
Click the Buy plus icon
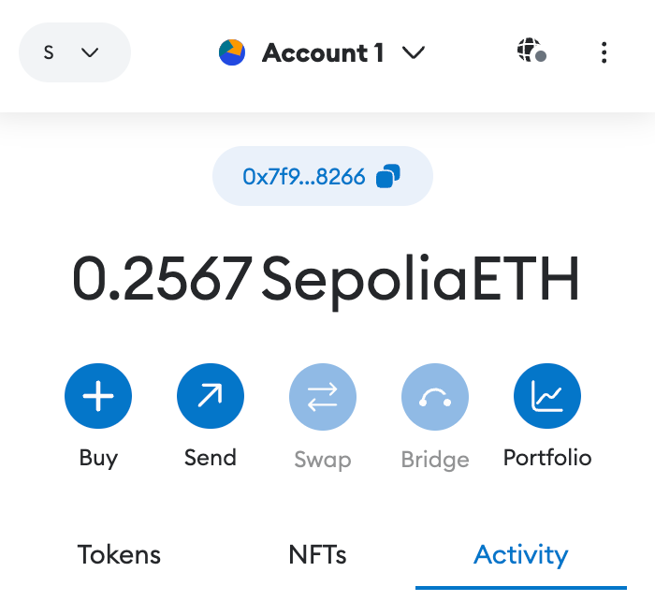click(98, 396)
